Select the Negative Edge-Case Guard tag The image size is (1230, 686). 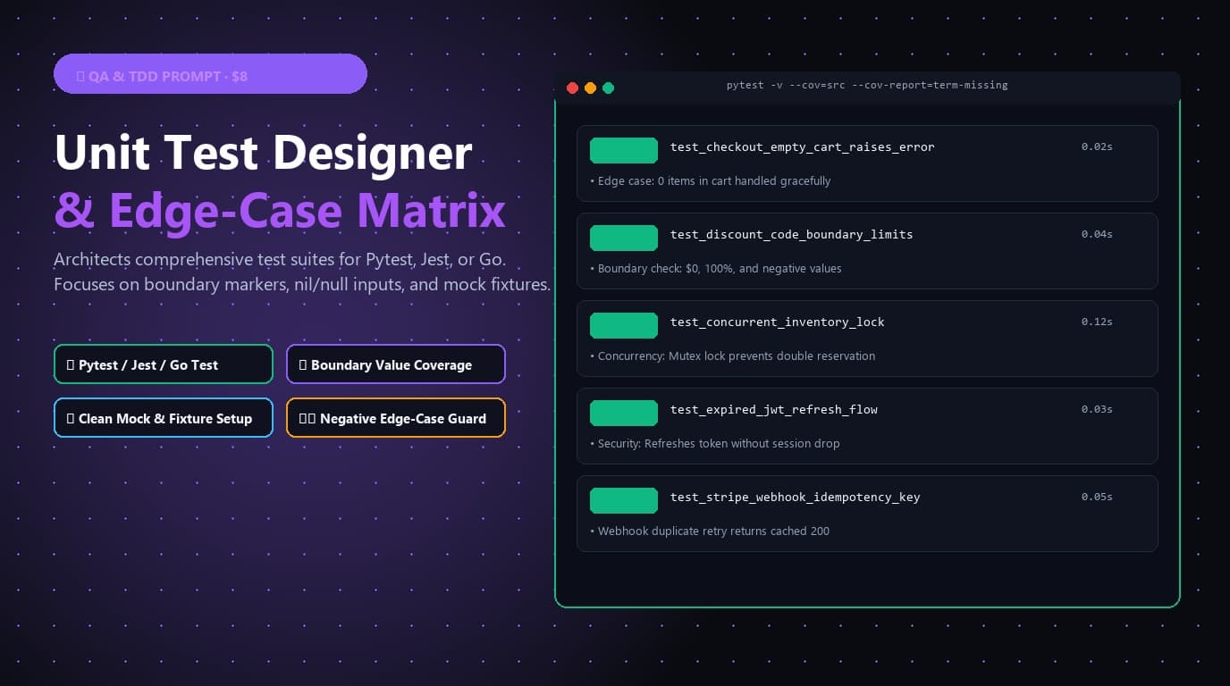point(396,418)
